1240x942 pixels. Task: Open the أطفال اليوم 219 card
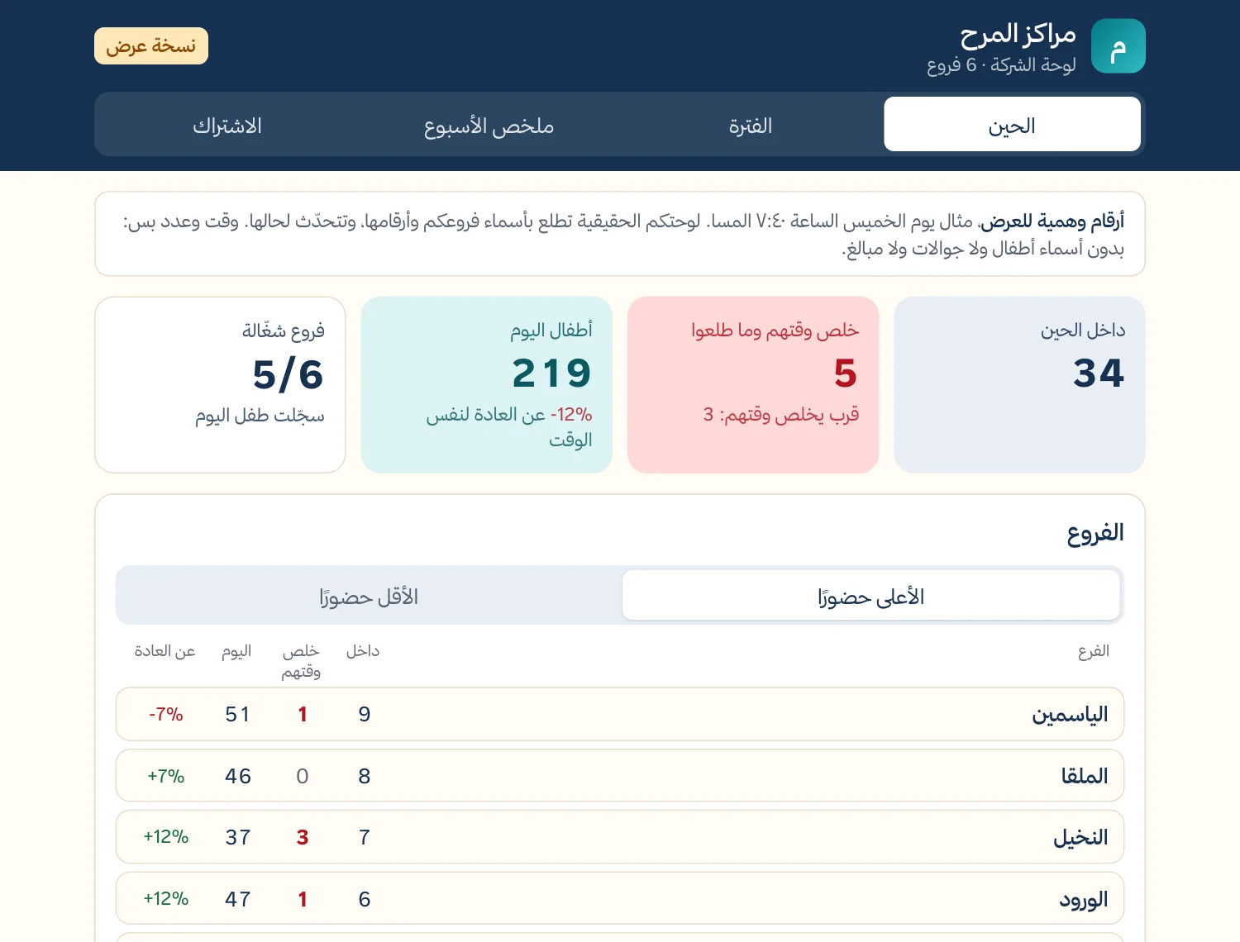pos(487,384)
